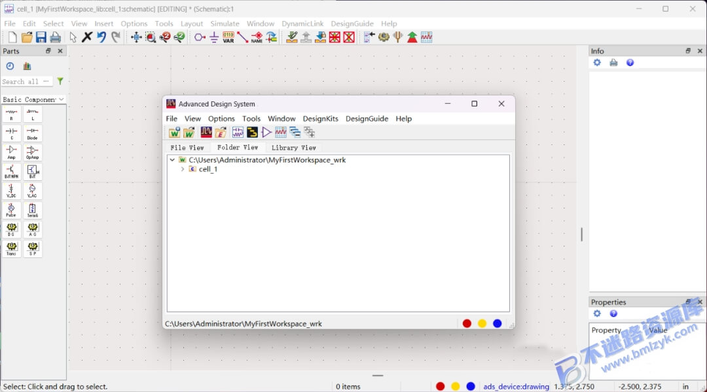Viewport: 707px width, 392px height.
Task: Click the tuning fork tune icon
Action: tap(398, 37)
